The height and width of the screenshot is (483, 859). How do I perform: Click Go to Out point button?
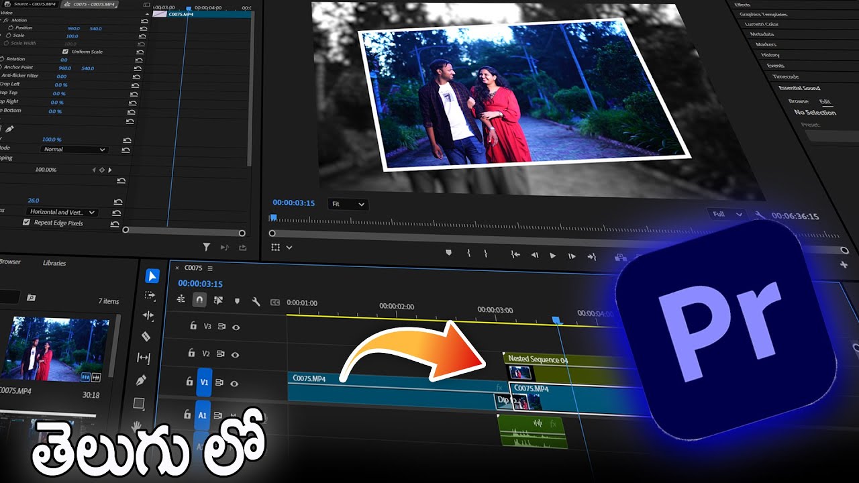coord(592,256)
